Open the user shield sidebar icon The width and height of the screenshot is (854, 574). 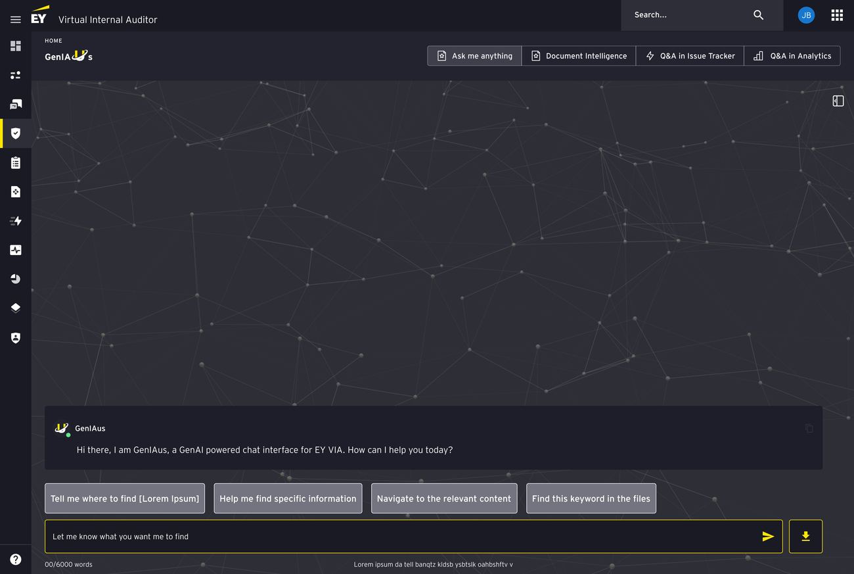coord(16,337)
